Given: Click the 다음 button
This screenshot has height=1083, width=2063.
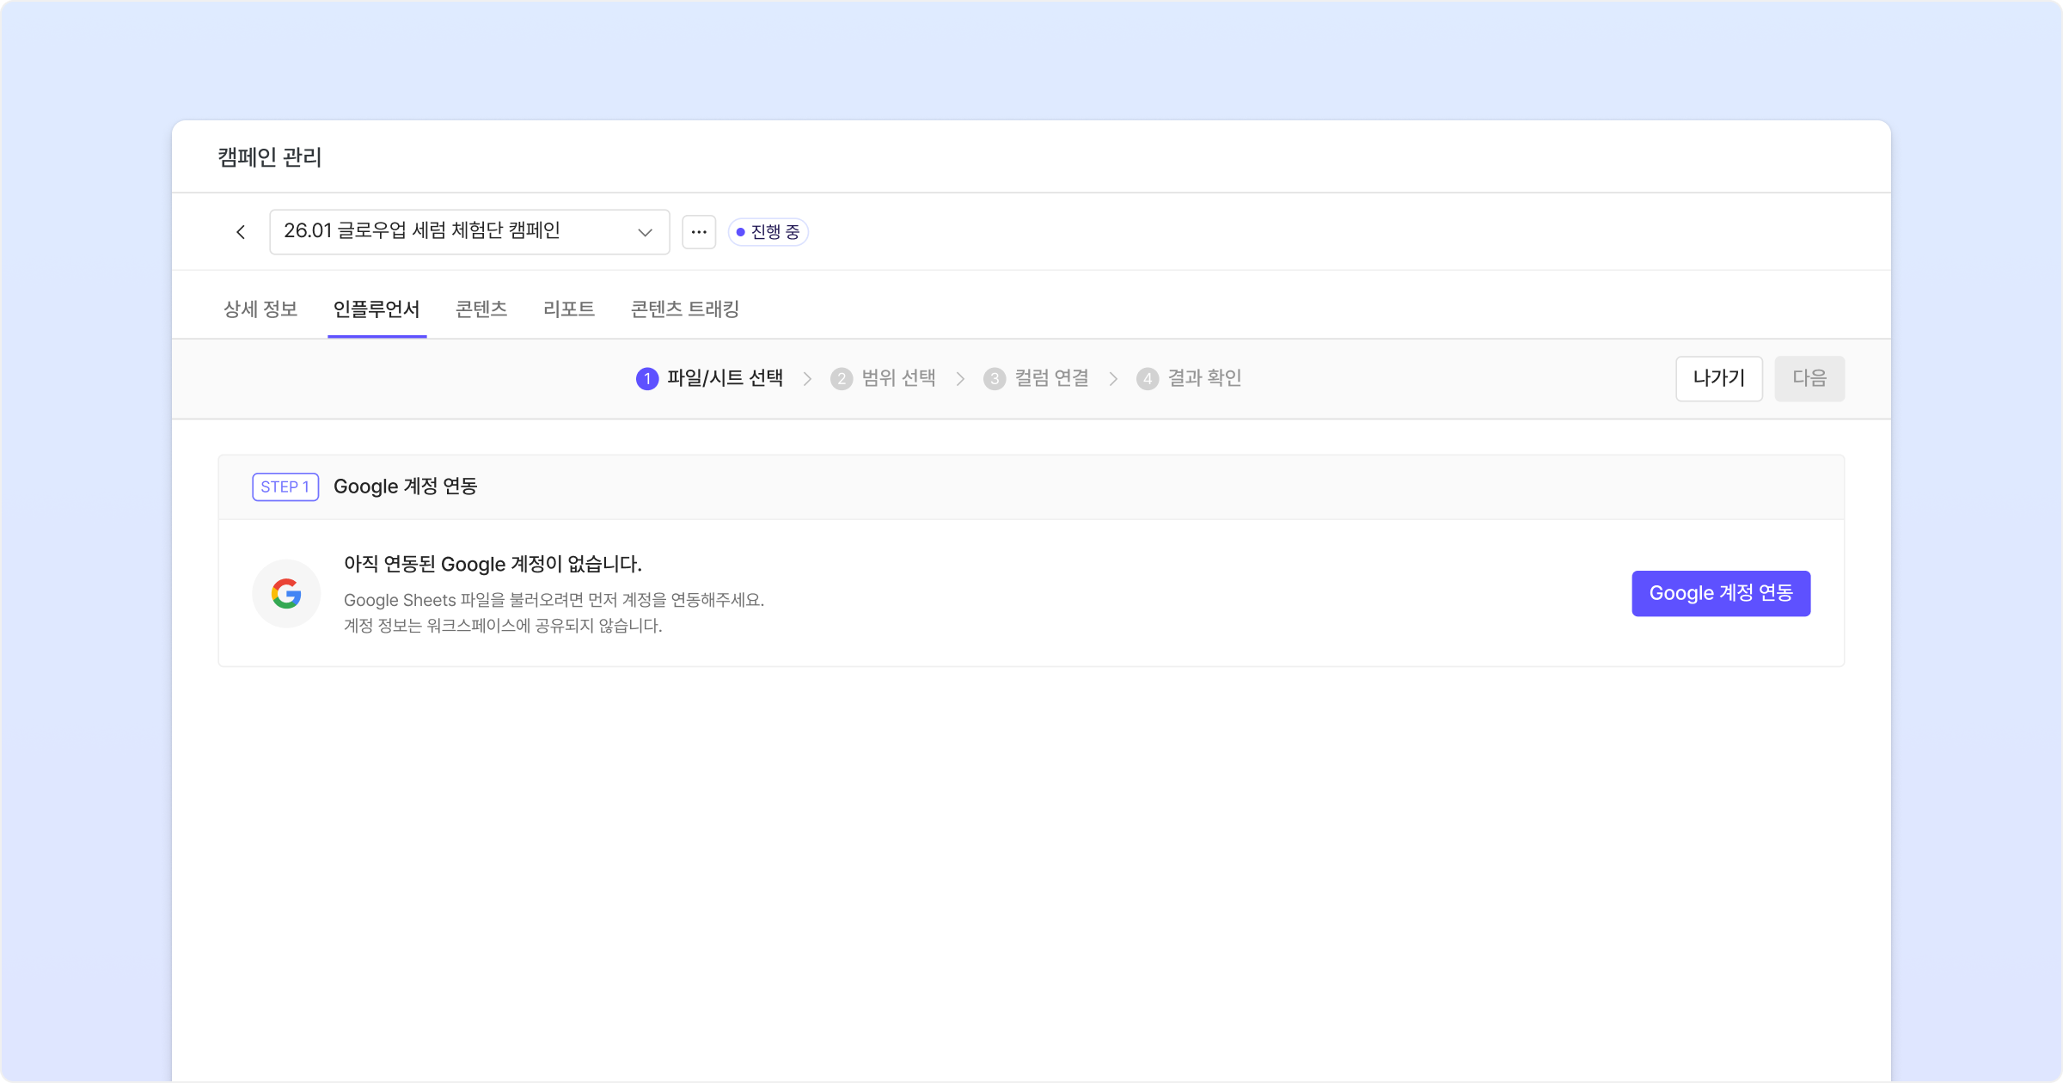Looking at the screenshot, I should (1809, 379).
